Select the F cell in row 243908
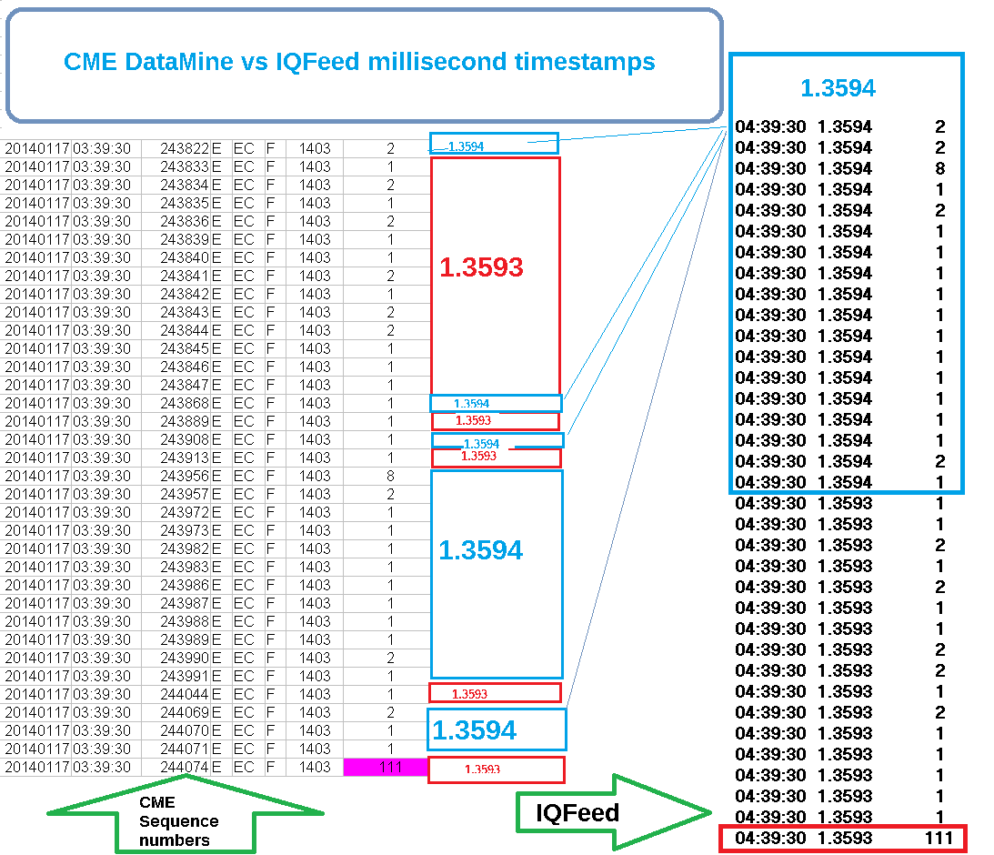Viewport: 994px width, 855px height. pyautogui.click(x=271, y=440)
